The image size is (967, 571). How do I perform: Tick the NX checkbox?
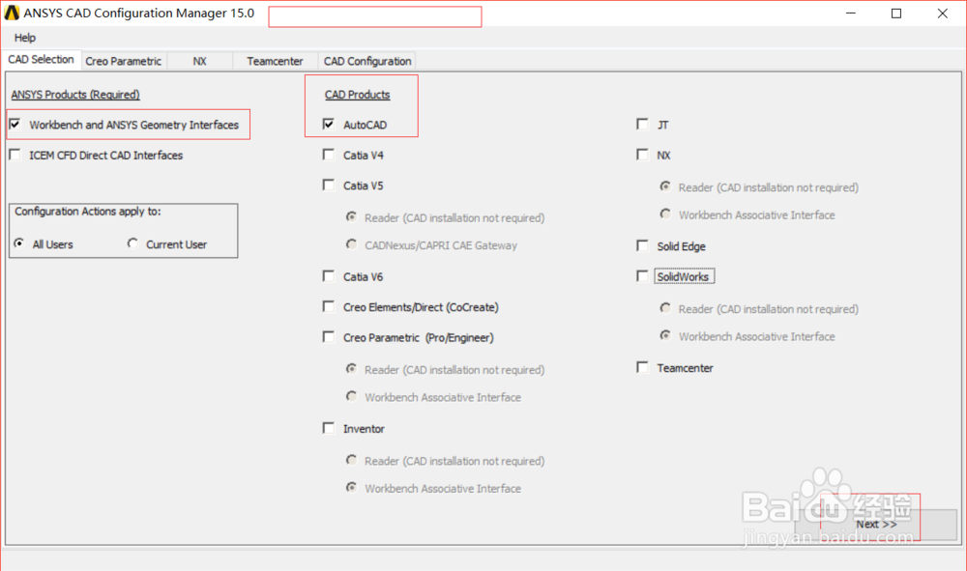click(x=643, y=155)
